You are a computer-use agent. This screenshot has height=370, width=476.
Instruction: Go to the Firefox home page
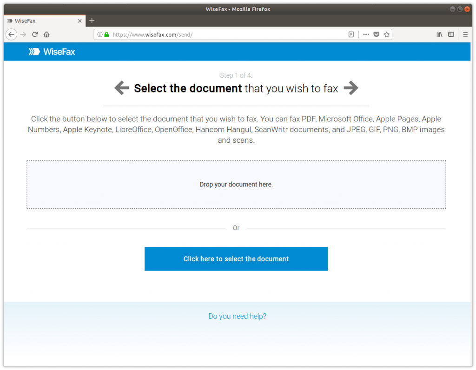(x=46, y=34)
